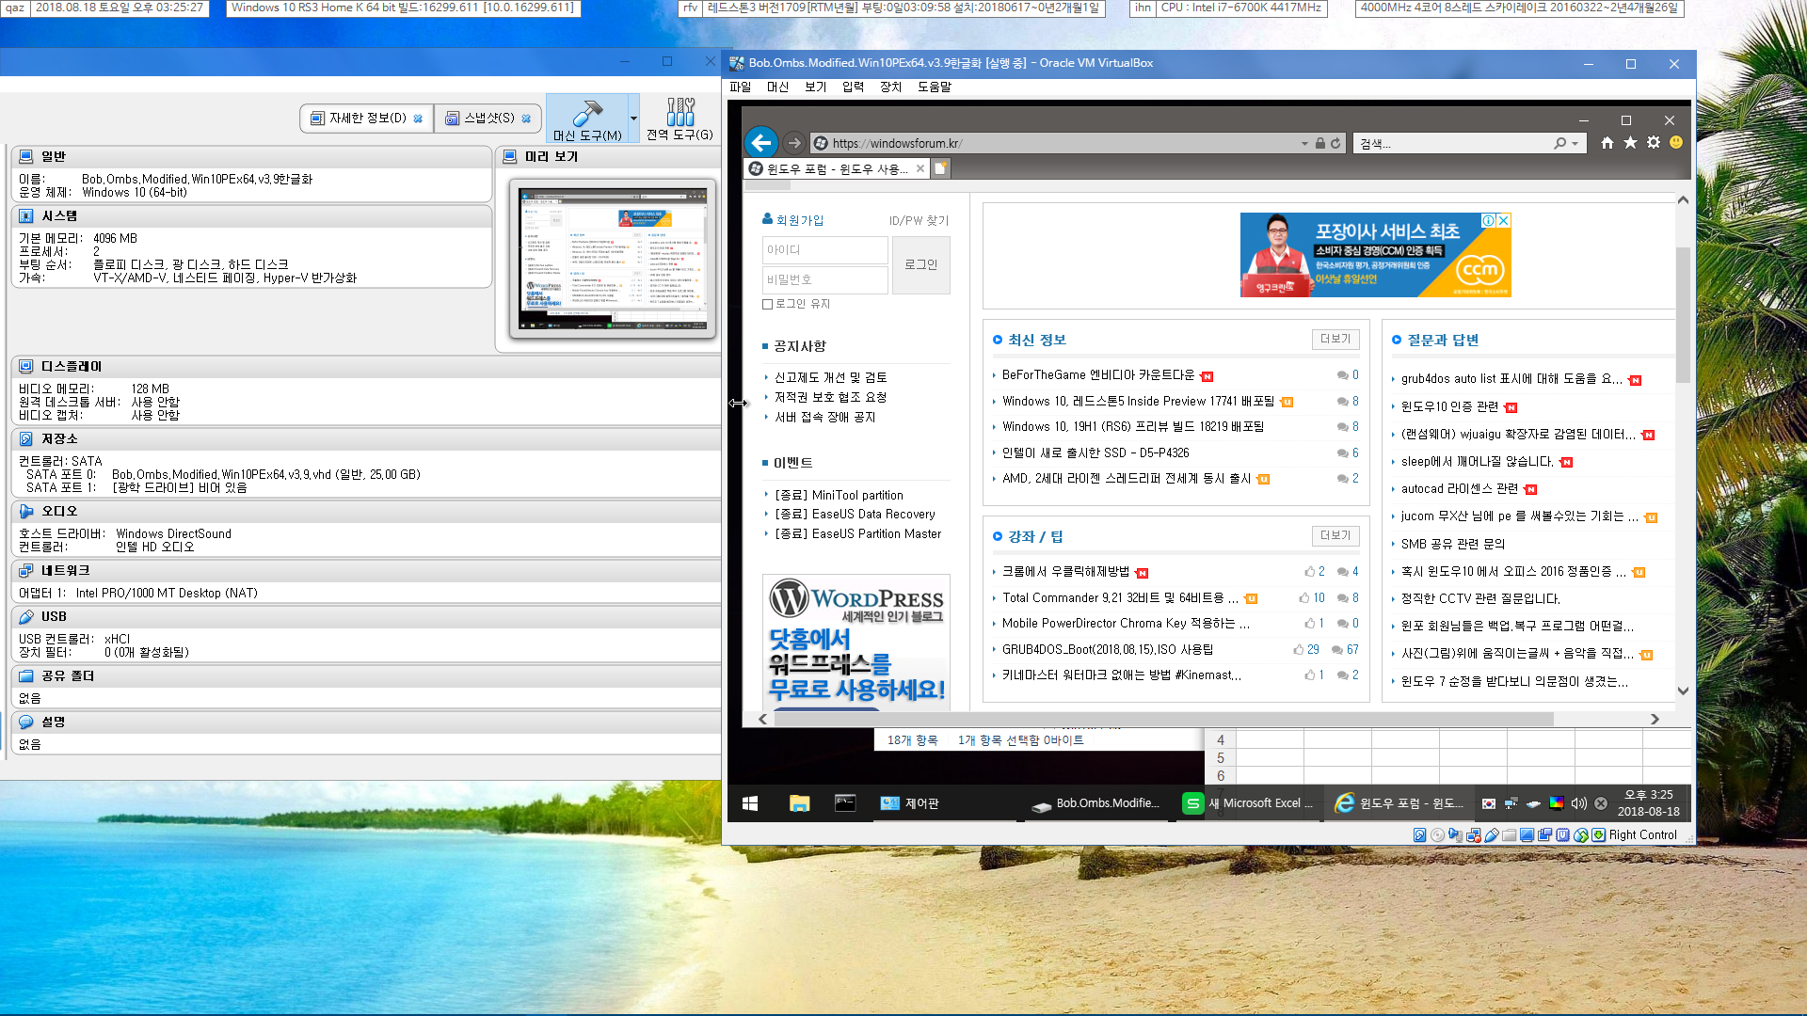Click the search magnifier icon in browser

pyautogui.click(x=1560, y=144)
